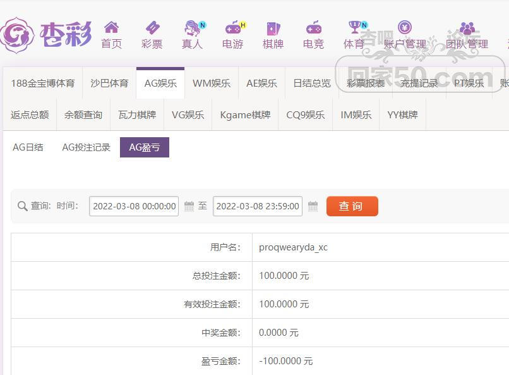Open calendar picker for end date
The height and width of the screenshot is (375, 509).
click(313, 206)
